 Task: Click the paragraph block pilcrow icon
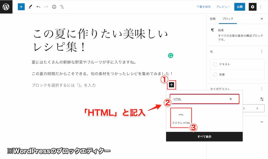coord(212,30)
